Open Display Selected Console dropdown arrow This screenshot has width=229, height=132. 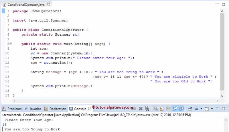(201, 109)
